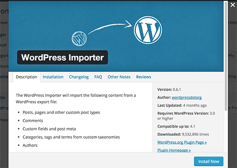
Task: Open the wordpressdotorg author link
Action: 187,97
